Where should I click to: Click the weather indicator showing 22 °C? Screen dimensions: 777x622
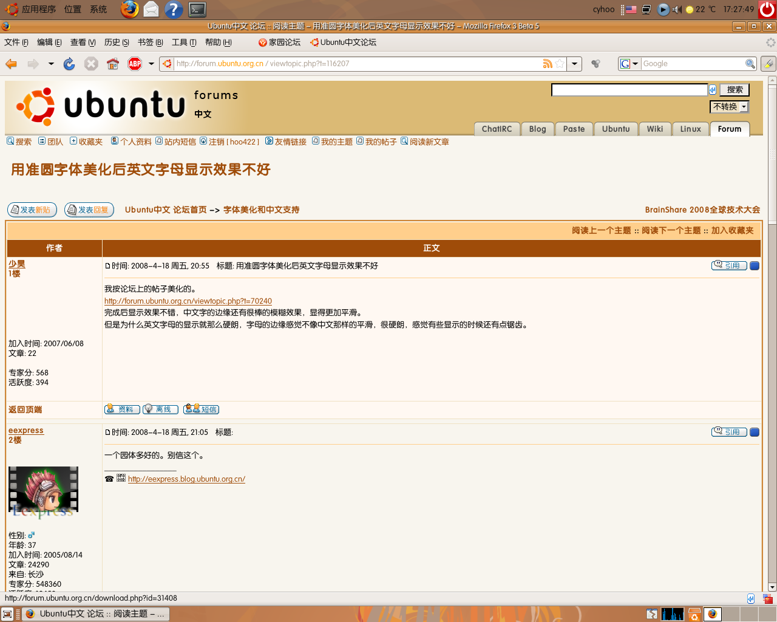pos(701,9)
